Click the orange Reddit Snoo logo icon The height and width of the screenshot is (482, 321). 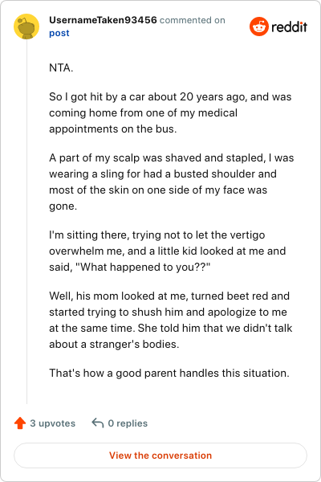tap(259, 27)
